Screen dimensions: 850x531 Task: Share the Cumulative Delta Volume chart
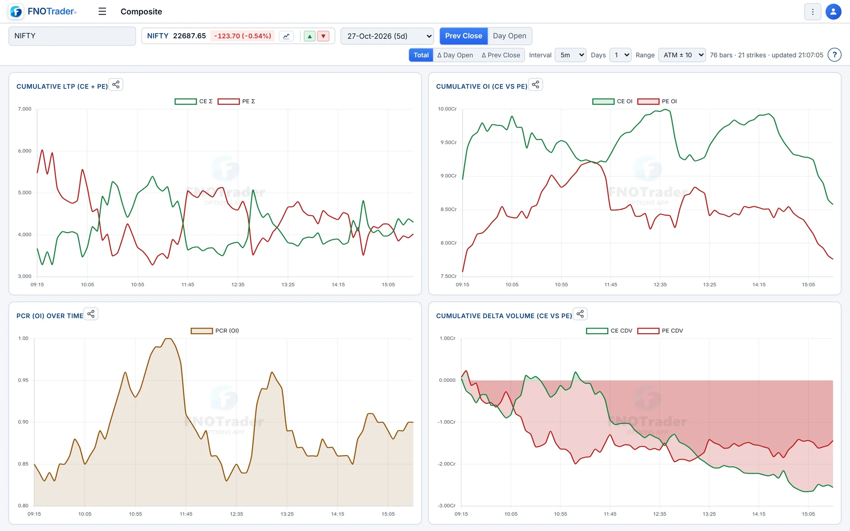[x=580, y=314]
